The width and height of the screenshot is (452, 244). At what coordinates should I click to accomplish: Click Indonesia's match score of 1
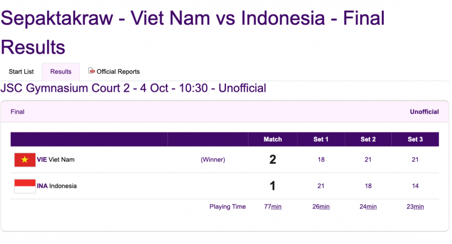pyautogui.click(x=273, y=186)
